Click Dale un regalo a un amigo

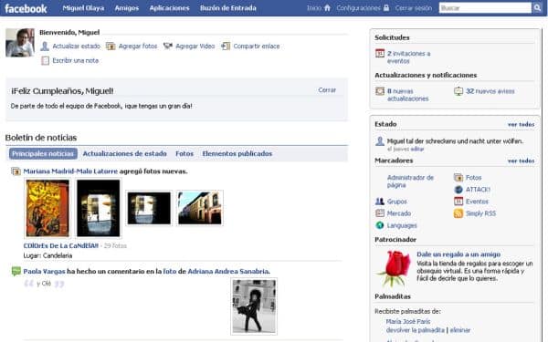(x=458, y=254)
